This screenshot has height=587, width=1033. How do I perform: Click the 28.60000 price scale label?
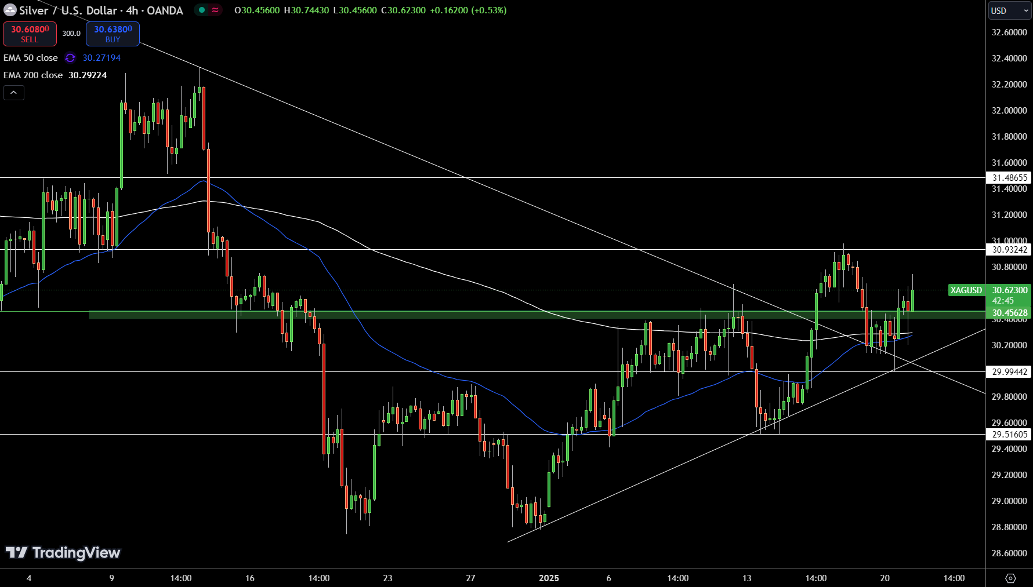[x=1009, y=553]
